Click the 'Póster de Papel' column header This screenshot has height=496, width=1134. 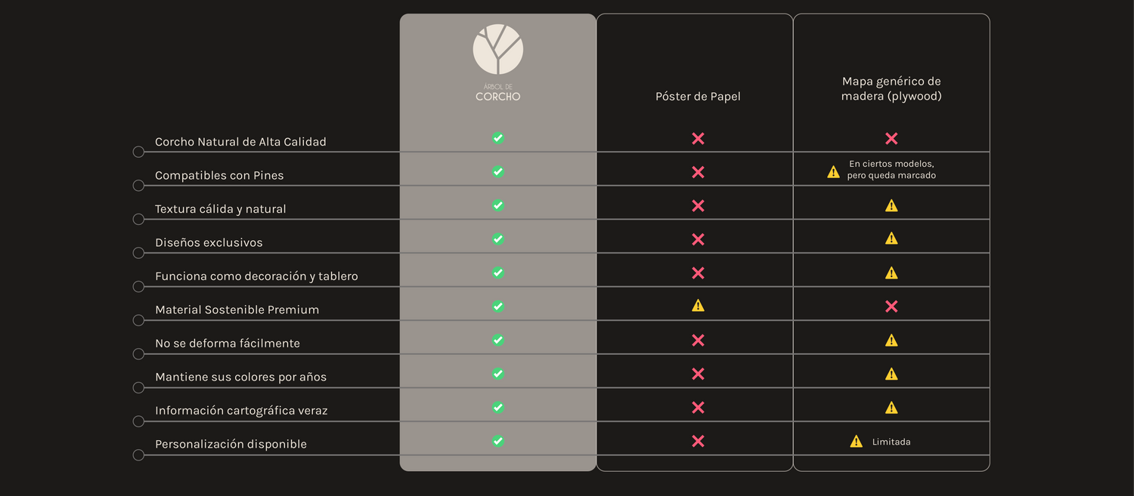(698, 97)
